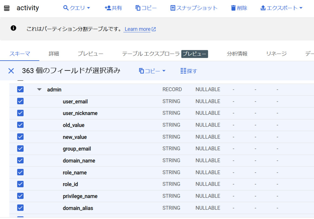The width and height of the screenshot is (314, 219).
Task: Select the domain_alias field name
Action: [x=78, y=208]
